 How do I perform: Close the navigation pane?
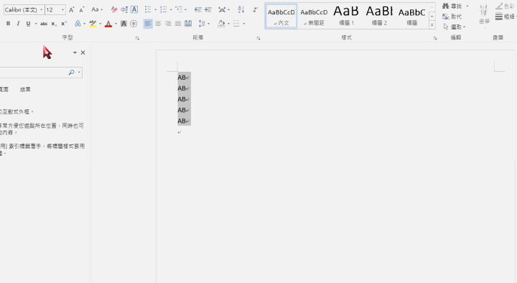click(83, 52)
